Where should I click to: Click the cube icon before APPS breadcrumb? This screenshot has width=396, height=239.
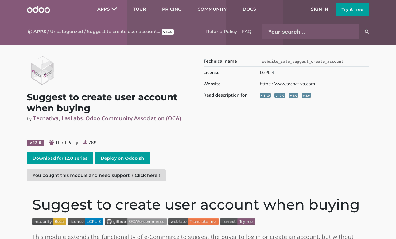[x=30, y=32]
